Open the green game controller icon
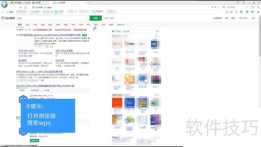This screenshot has width=261, height=147. [252, 12]
